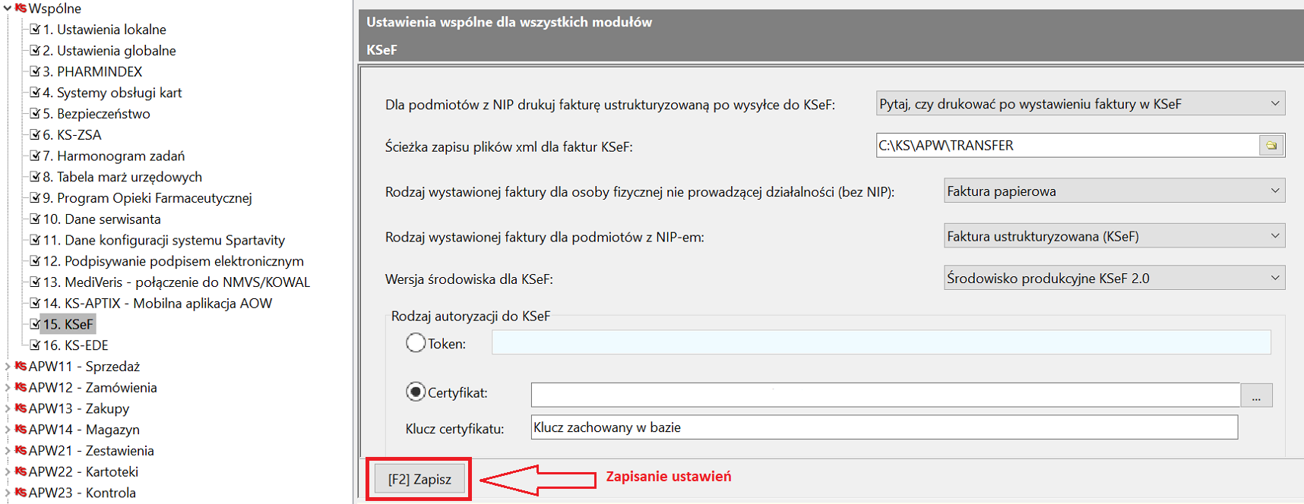Screen dimensions: 1304x504
Task: Click the checkmark icon beside 3. PHARMINDEX
Action: [35, 71]
